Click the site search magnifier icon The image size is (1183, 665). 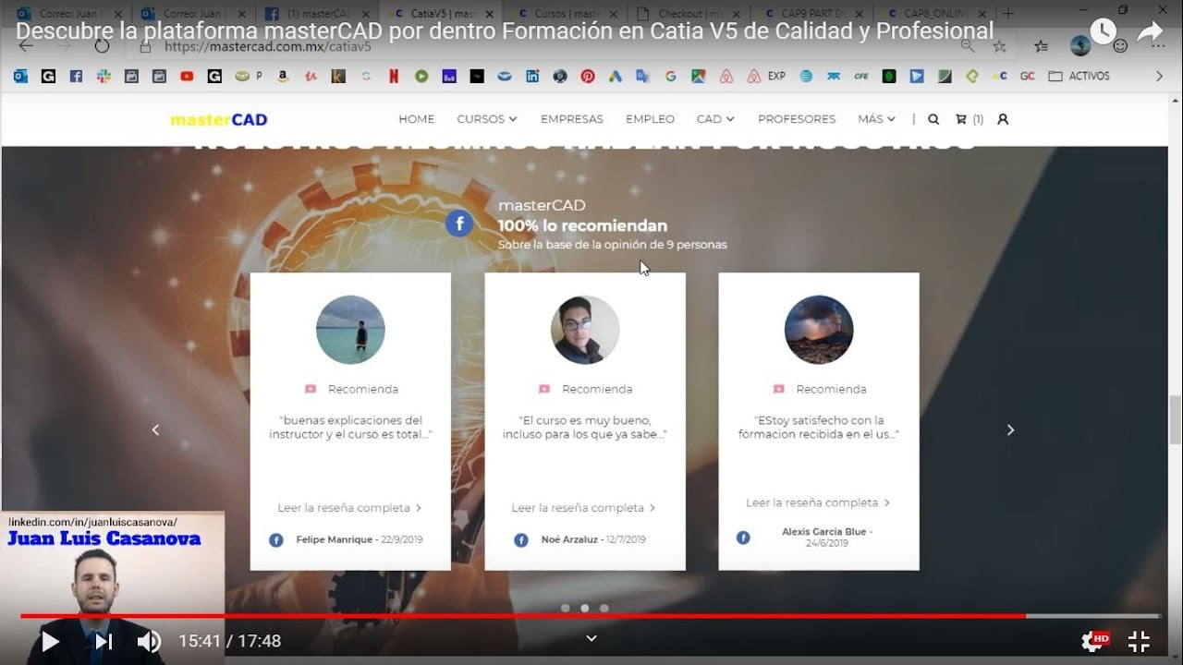click(x=933, y=119)
